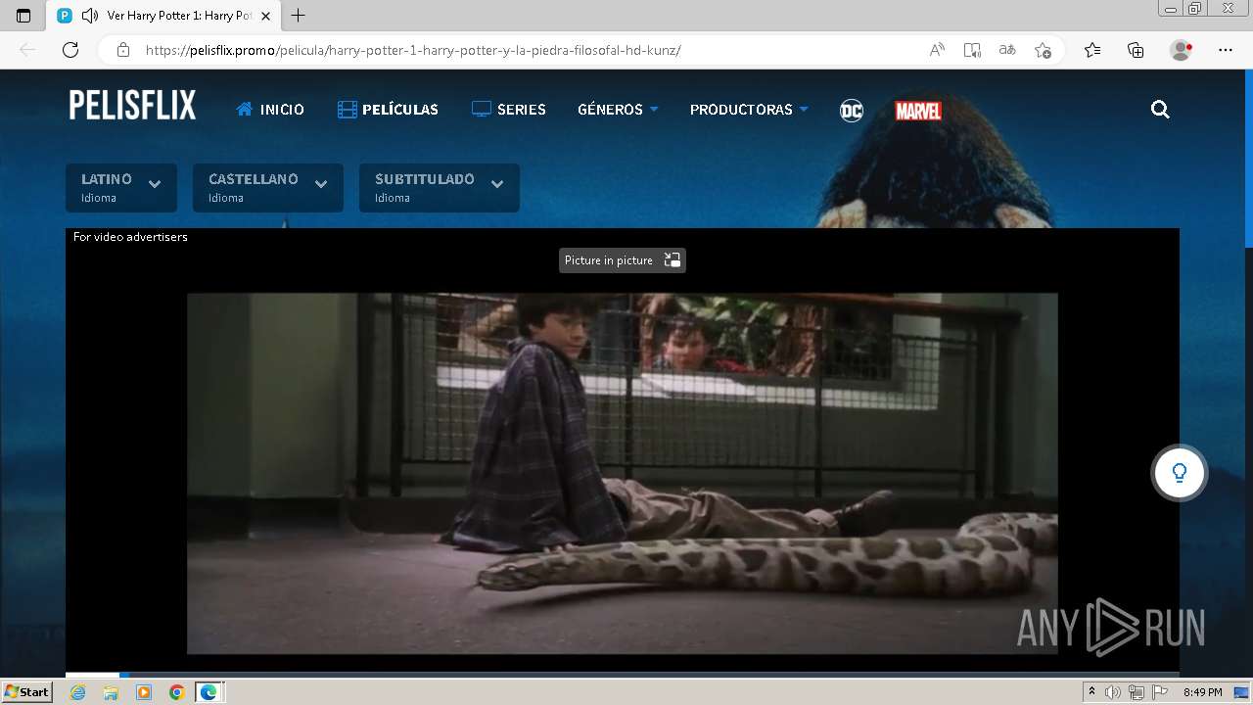
Task: Open the PELÍCULAS section
Action: pyautogui.click(x=388, y=110)
